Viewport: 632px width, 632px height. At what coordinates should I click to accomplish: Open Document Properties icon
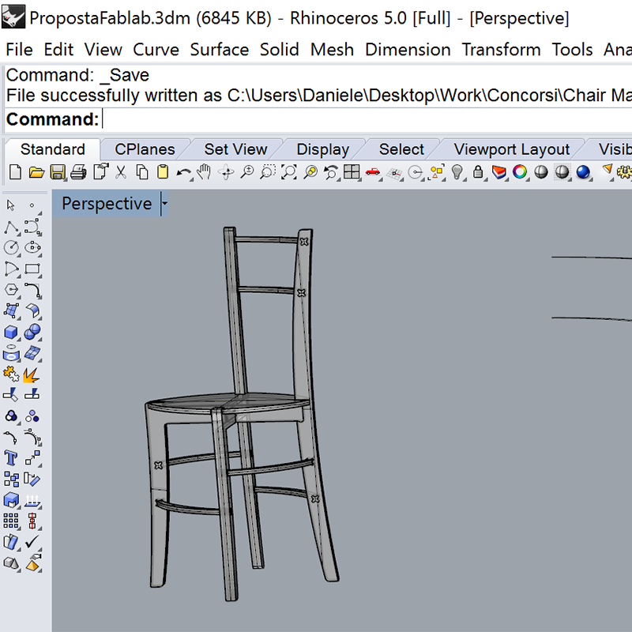(101, 171)
